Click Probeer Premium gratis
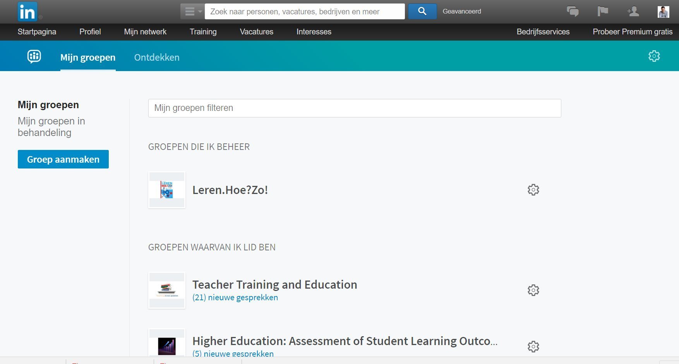The image size is (679, 364). 633,32
